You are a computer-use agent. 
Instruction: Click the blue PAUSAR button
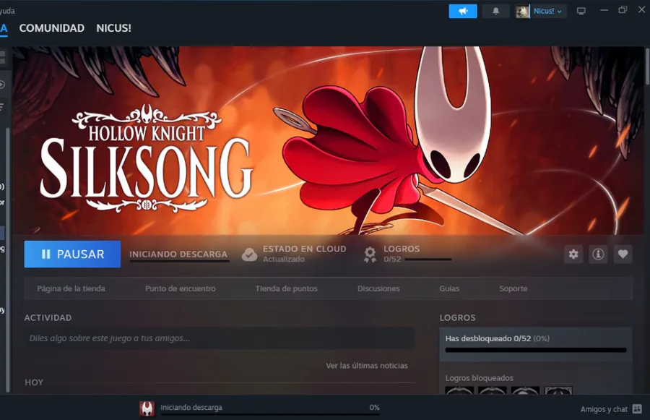pyautogui.click(x=72, y=254)
